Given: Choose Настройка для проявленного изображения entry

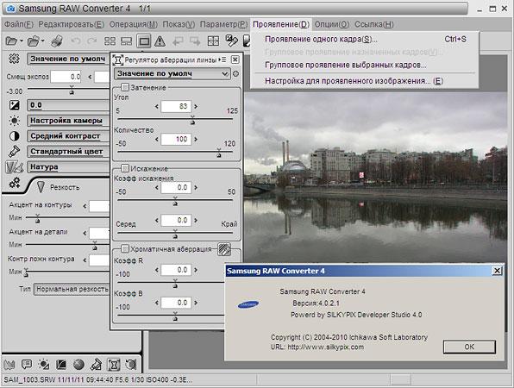Looking at the screenshot, I should tap(365, 80).
